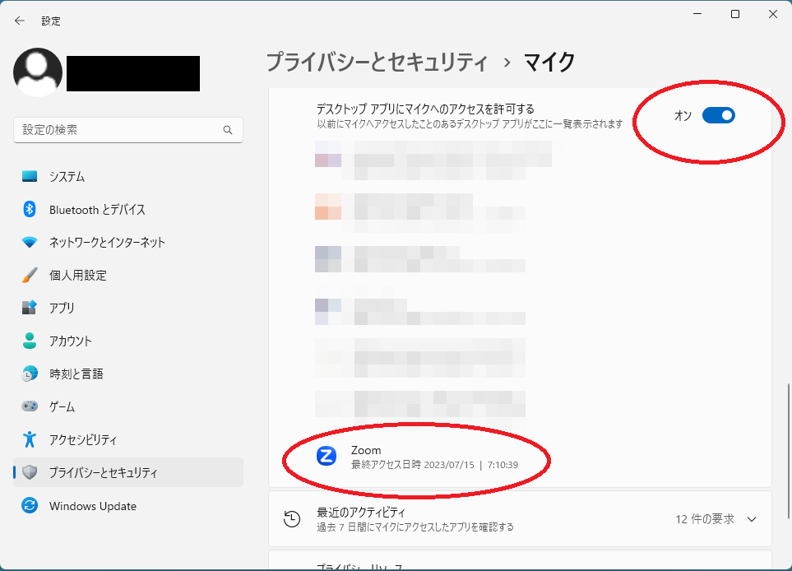Screen dimensions: 792x571
Task: Open the アプリ settings category
Action: click(x=62, y=308)
